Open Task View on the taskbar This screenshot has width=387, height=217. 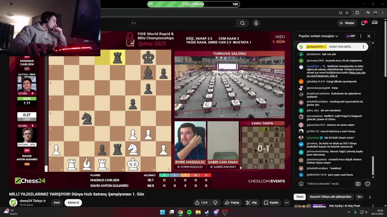pos(171,212)
